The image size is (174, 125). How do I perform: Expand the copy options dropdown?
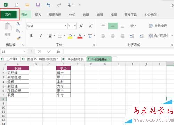22,31
